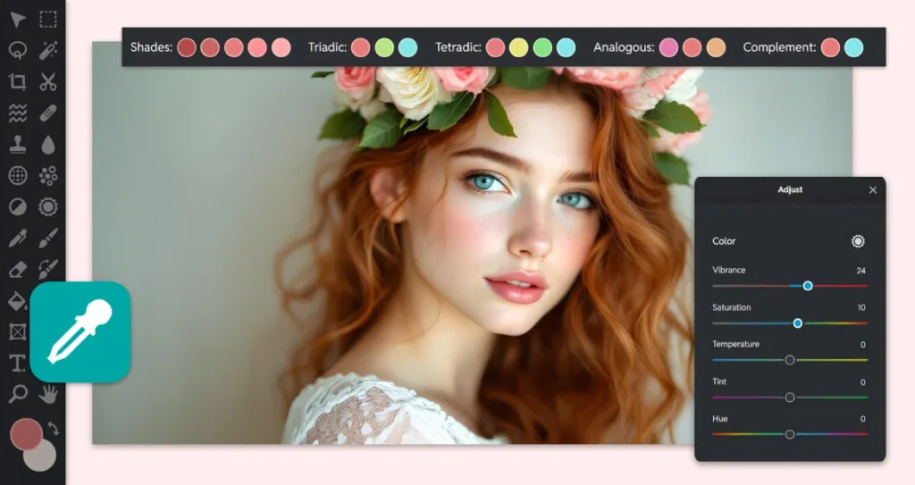Choose the cyan Triadic swatch
Viewport: 915px width, 485px height.
point(407,47)
